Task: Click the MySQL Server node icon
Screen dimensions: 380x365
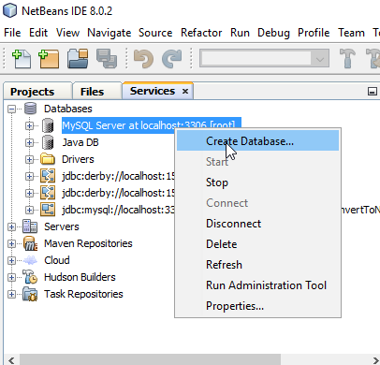Action: pos(48,125)
